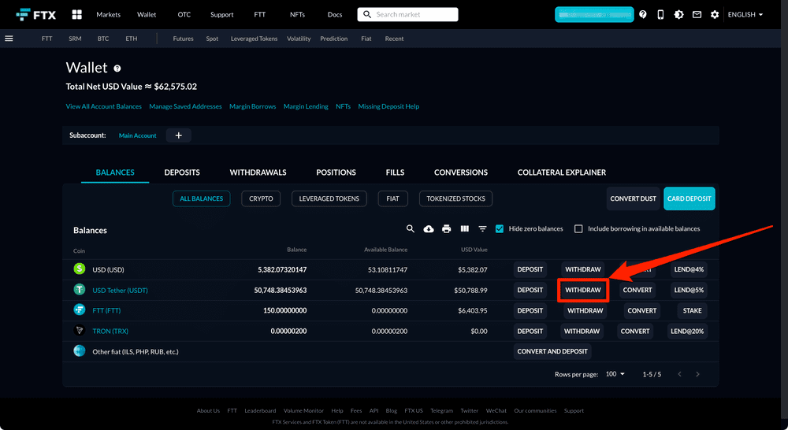Open Leveraged Tokens in secondary bar

(254, 39)
